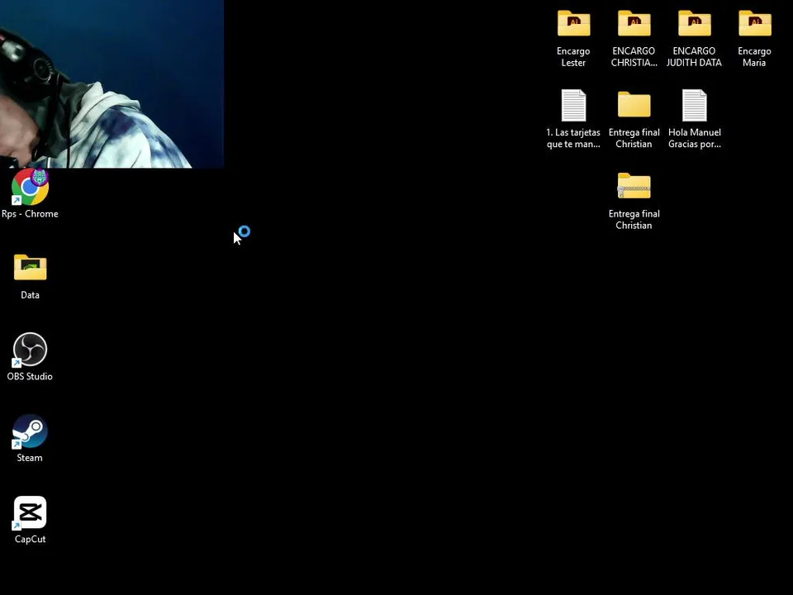Viewport: 793px width, 595px height.
Task: Select the plain Entrega final Christian folder
Action: (634, 105)
